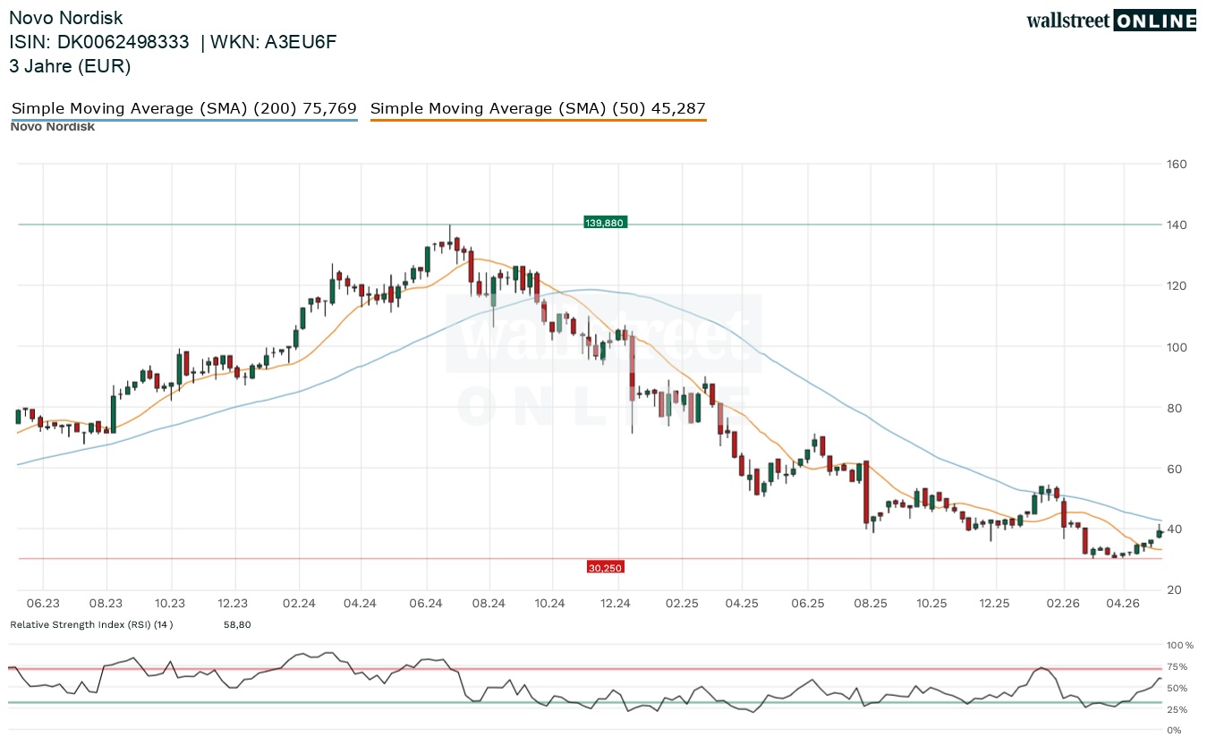
Task: Select the SMA (200) 75,769 legend entry
Action: click(184, 109)
